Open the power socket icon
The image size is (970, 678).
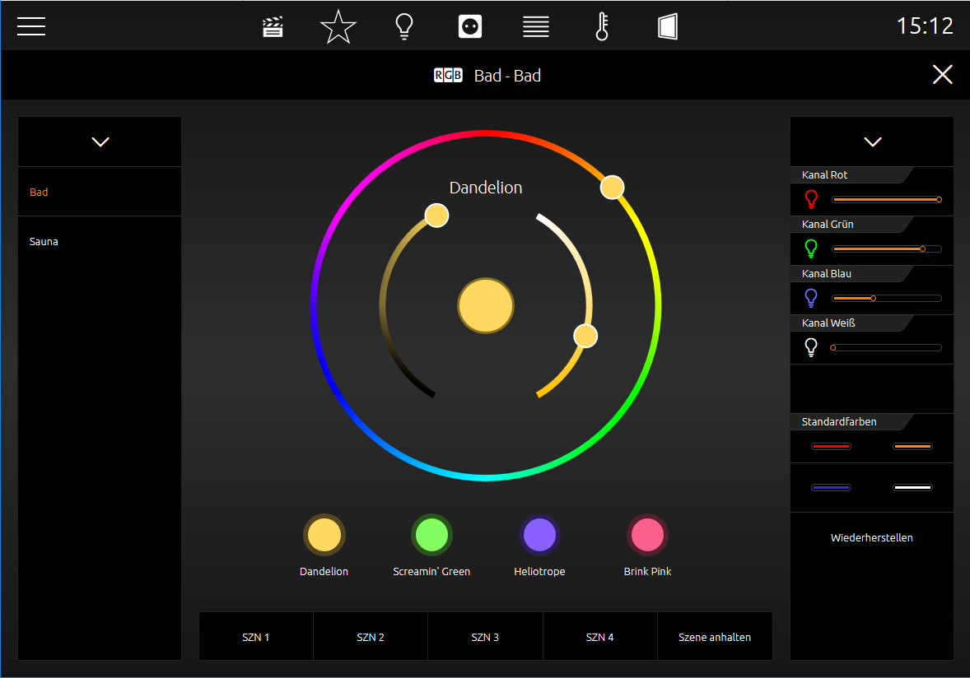pyautogui.click(x=470, y=26)
